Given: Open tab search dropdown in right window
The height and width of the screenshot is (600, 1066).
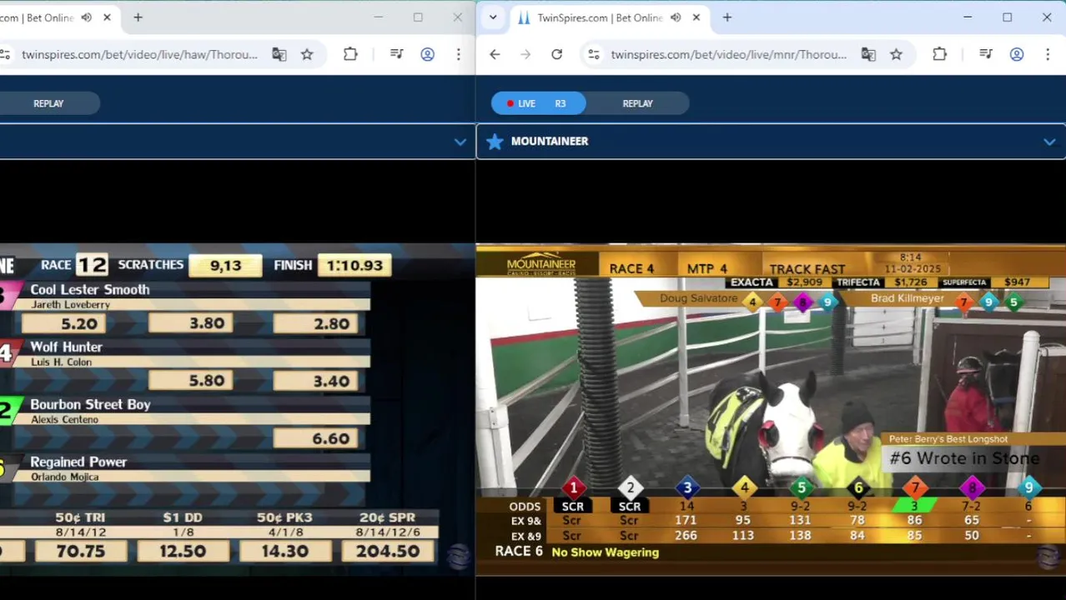Looking at the screenshot, I should [493, 17].
